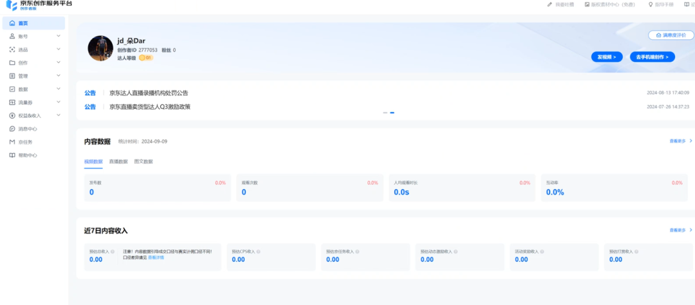This screenshot has width=695, height=305.
Task: Click the info icon next to 预估京任务收入
Action: pos(357,252)
